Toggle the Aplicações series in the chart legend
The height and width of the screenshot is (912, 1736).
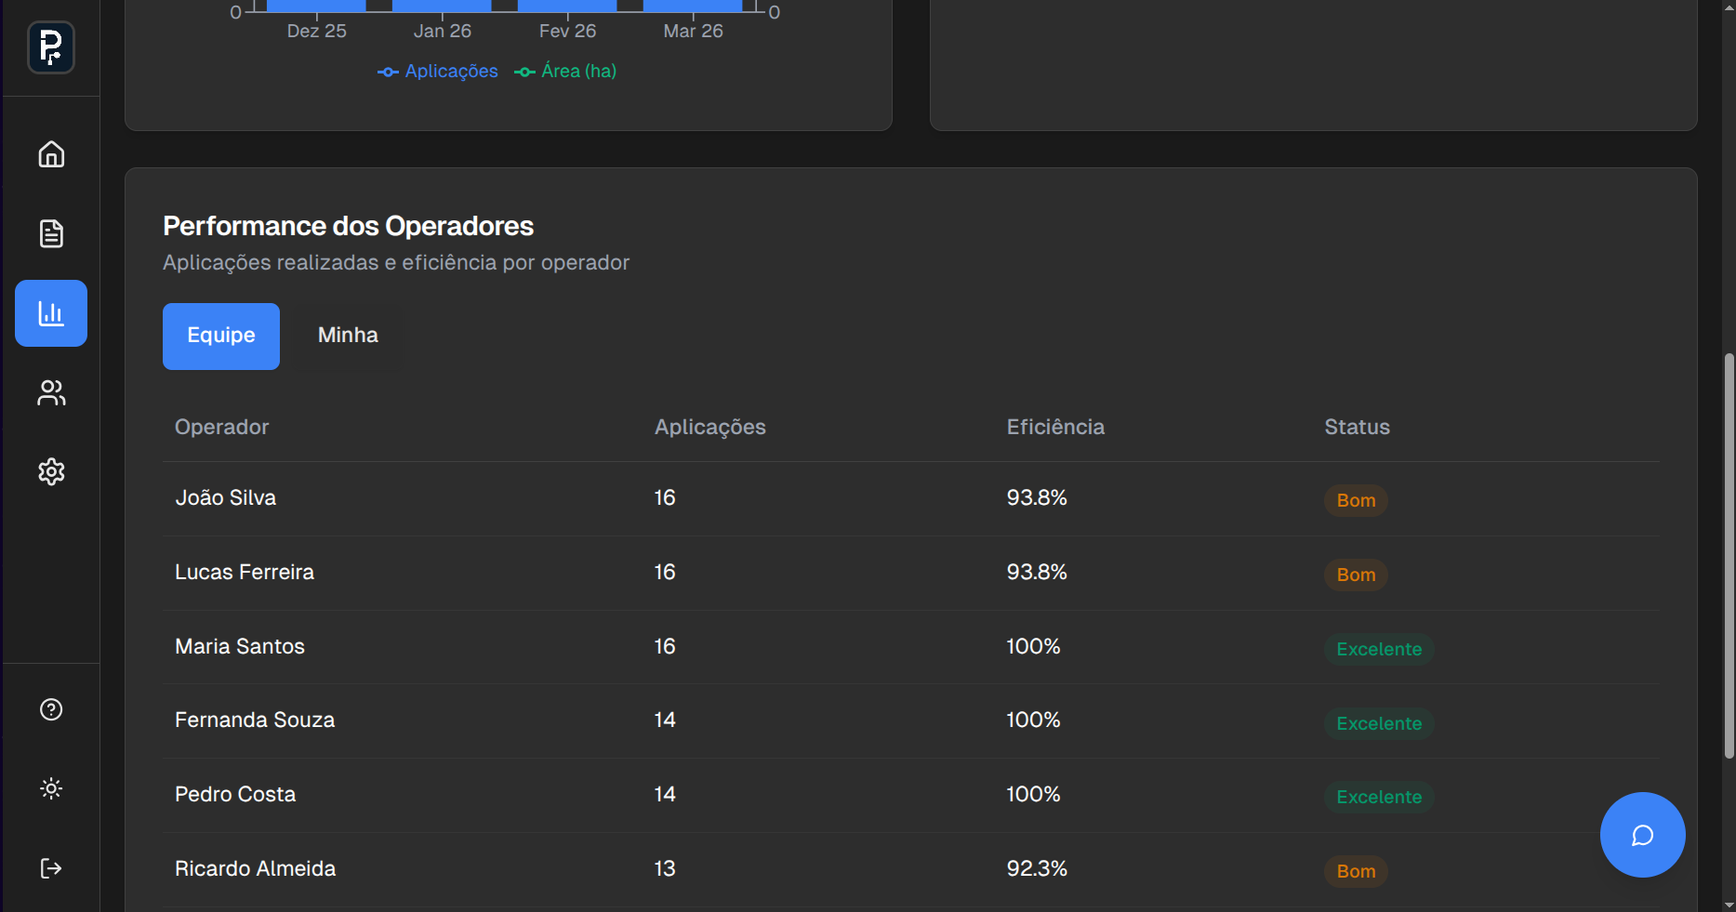click(x=437, y=71)
